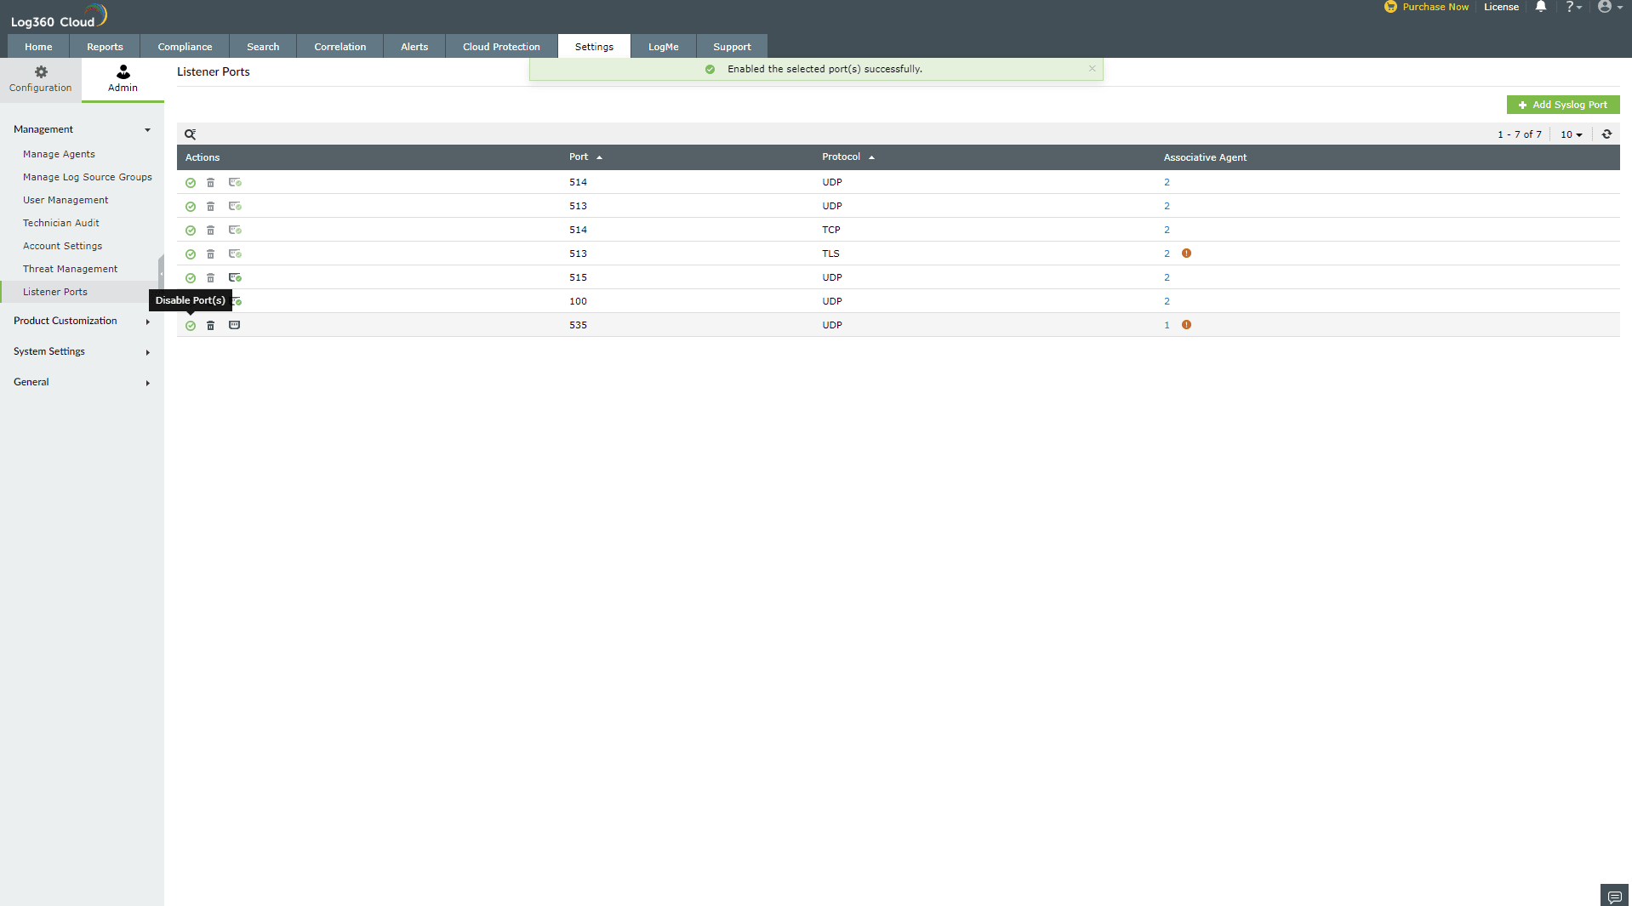Expand the Product Customization section
Viewport: 1632px width, 906px height.
[82, 322]
